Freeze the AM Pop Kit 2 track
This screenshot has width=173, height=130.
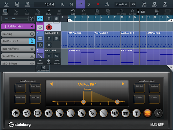40,45
